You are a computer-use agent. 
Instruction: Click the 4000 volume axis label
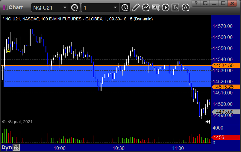tap(218, 128)
